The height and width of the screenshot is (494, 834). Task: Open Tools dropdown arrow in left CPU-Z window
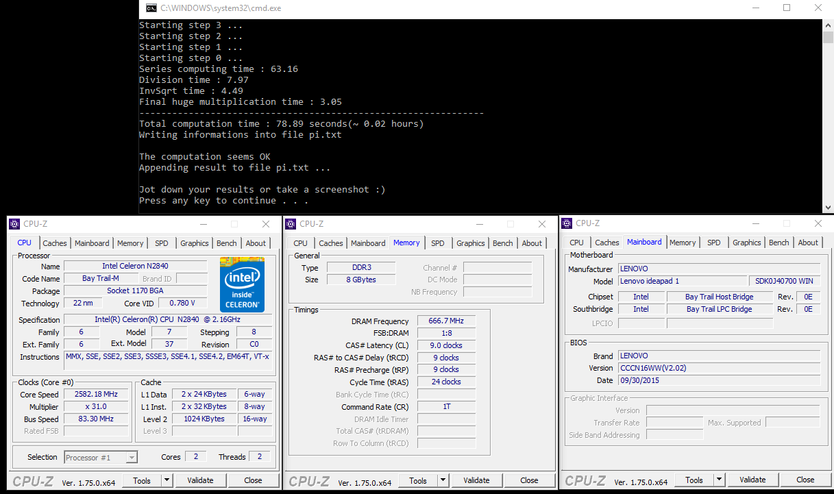pos(167,480)
